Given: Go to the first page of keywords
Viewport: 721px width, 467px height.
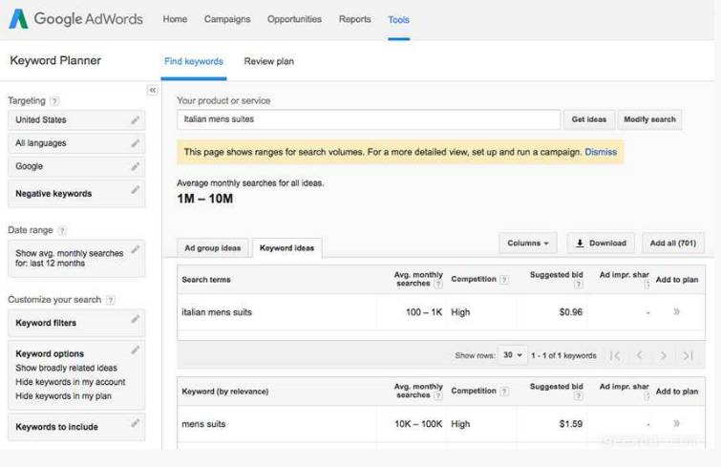Looking at the screenshot, I should tap(615, 355).
